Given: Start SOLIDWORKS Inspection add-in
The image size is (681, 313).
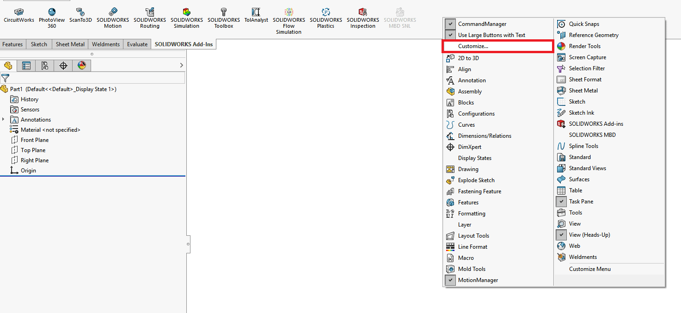Looking at the screenshot, I should coord(363,18).
